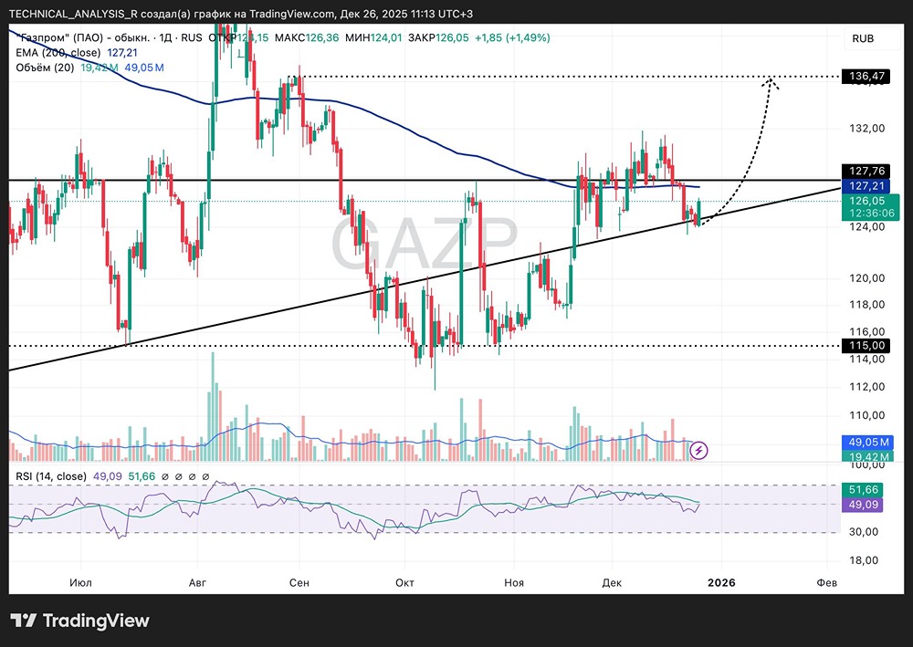Click the Окт label on time axis

pyautogui.click(x=404, y=582)
